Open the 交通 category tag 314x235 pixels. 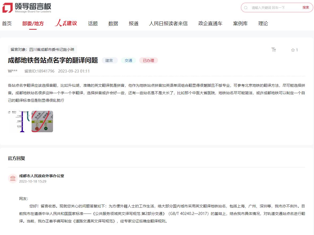click(128, 60)
